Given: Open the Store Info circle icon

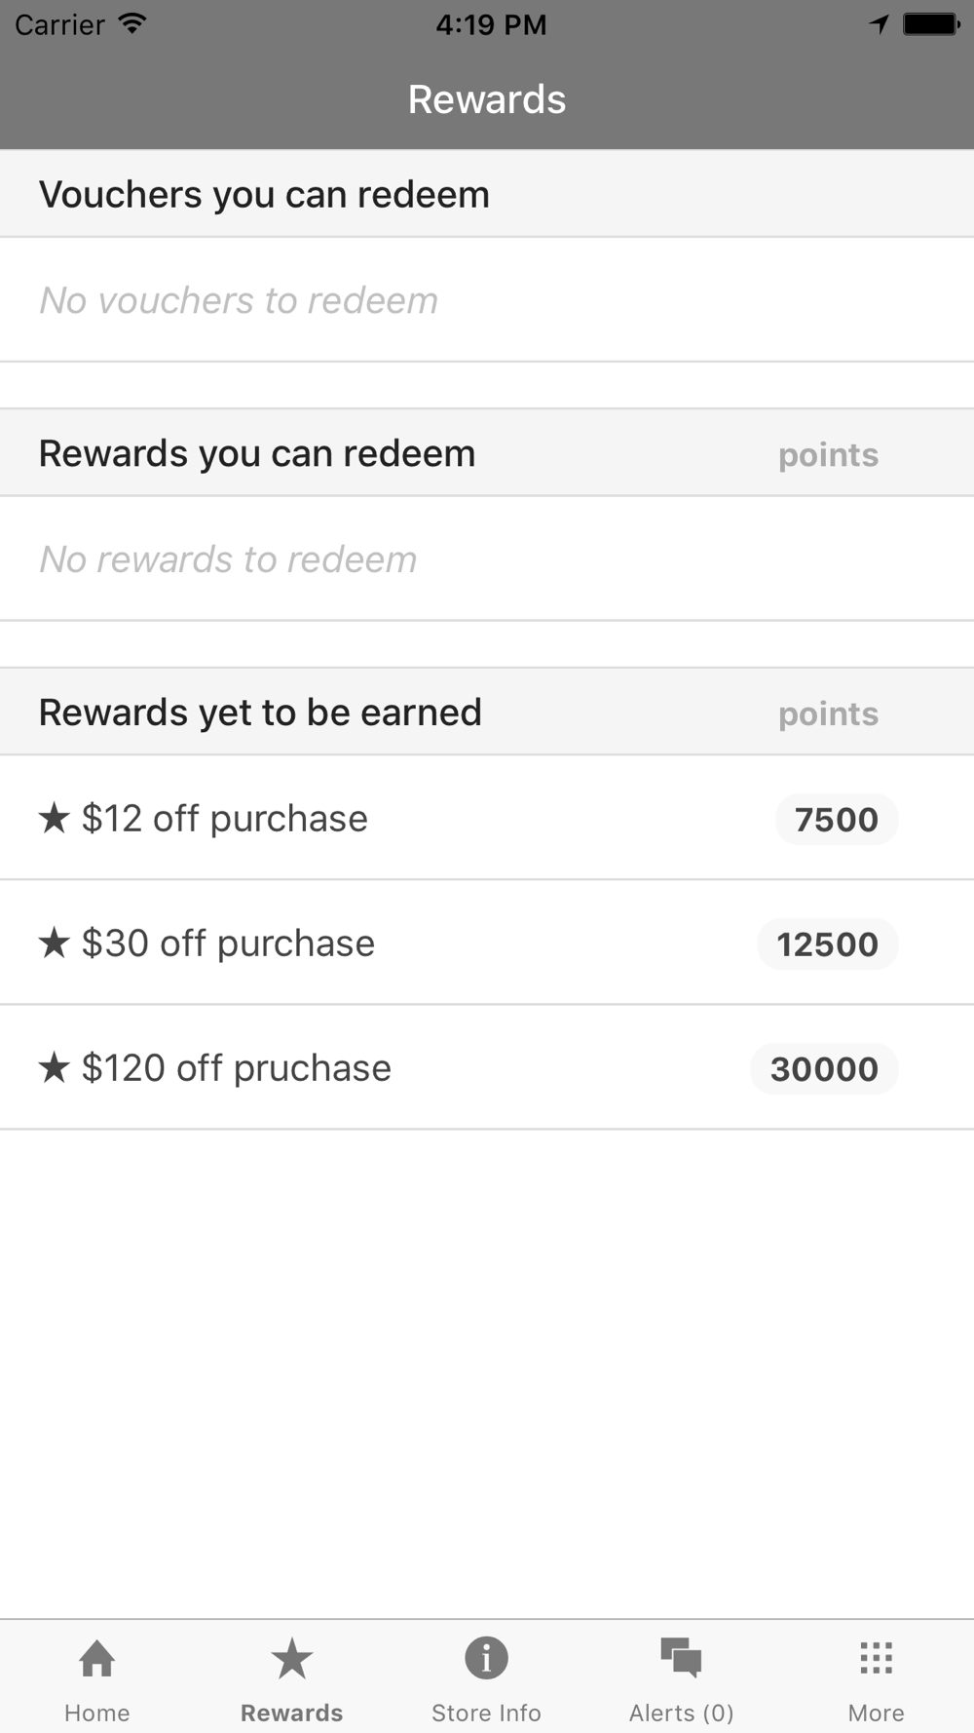Looking at the screenshot, I should tap(486, 1658).
